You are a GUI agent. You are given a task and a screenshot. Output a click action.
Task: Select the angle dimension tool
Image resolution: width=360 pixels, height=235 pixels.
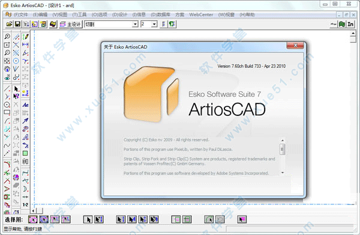point(25,53)
